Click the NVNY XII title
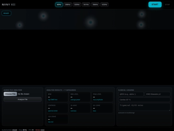This screenshot has height=131, width=174. 9,5
